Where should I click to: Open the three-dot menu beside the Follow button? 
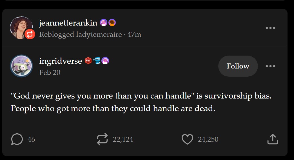click(270, 66)
